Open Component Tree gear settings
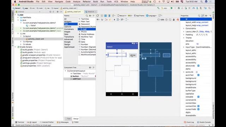Viewport: 226px width, 127px height. (90, 67)
